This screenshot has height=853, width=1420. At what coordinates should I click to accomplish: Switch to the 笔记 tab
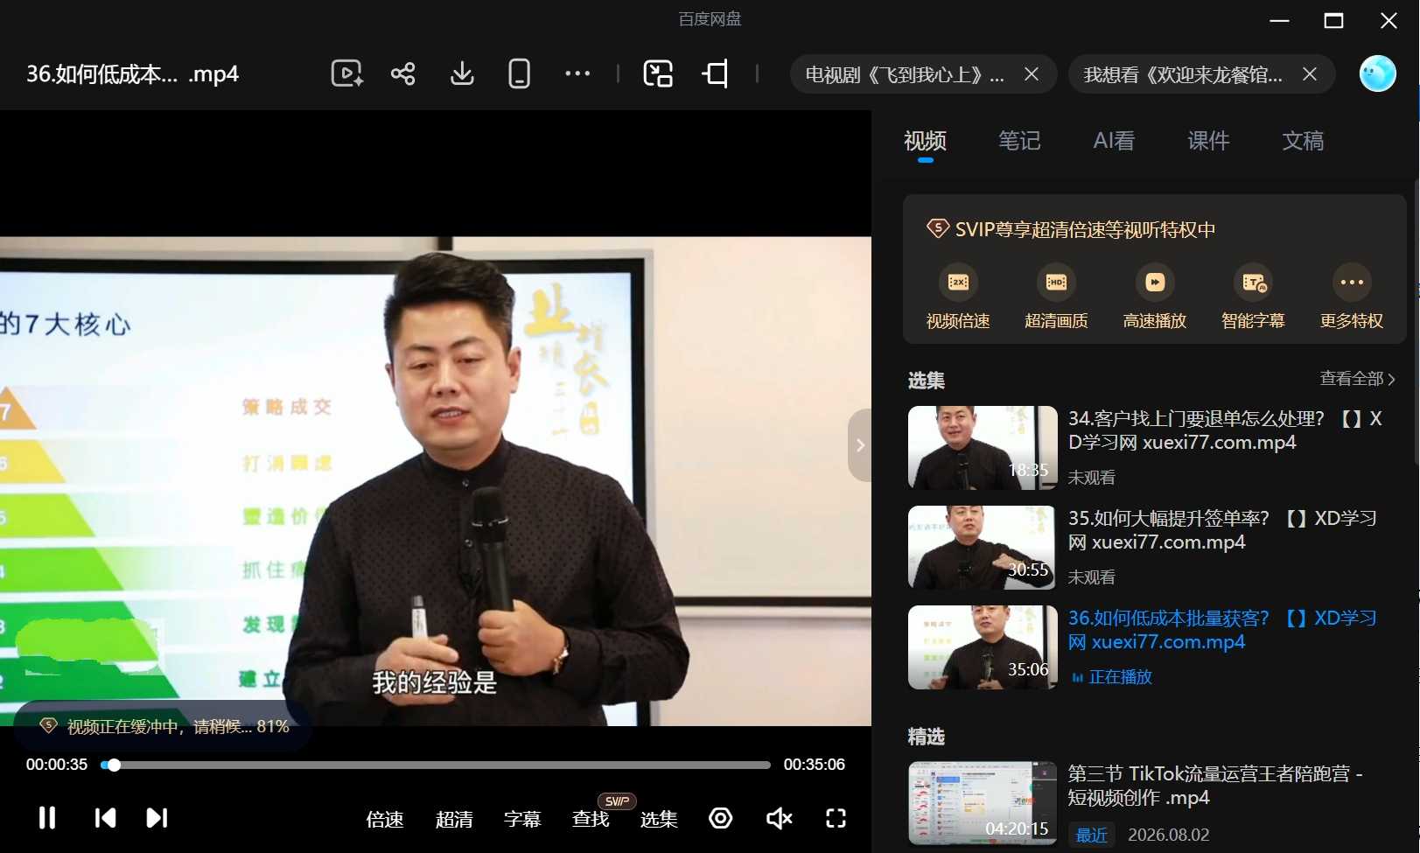click(1019, 141)
